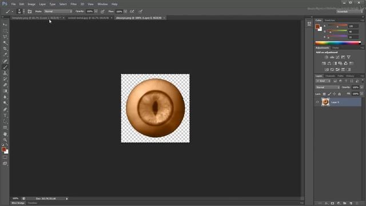
Task: Switch to the Swatches tab
Action: coord(329,21)
